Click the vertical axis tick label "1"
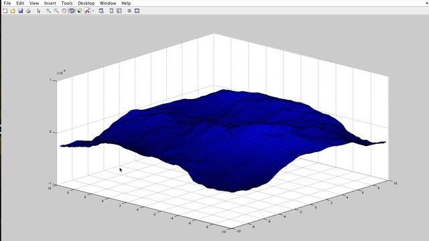Screen dimensions: 429x241 click(x=50, y=80)
